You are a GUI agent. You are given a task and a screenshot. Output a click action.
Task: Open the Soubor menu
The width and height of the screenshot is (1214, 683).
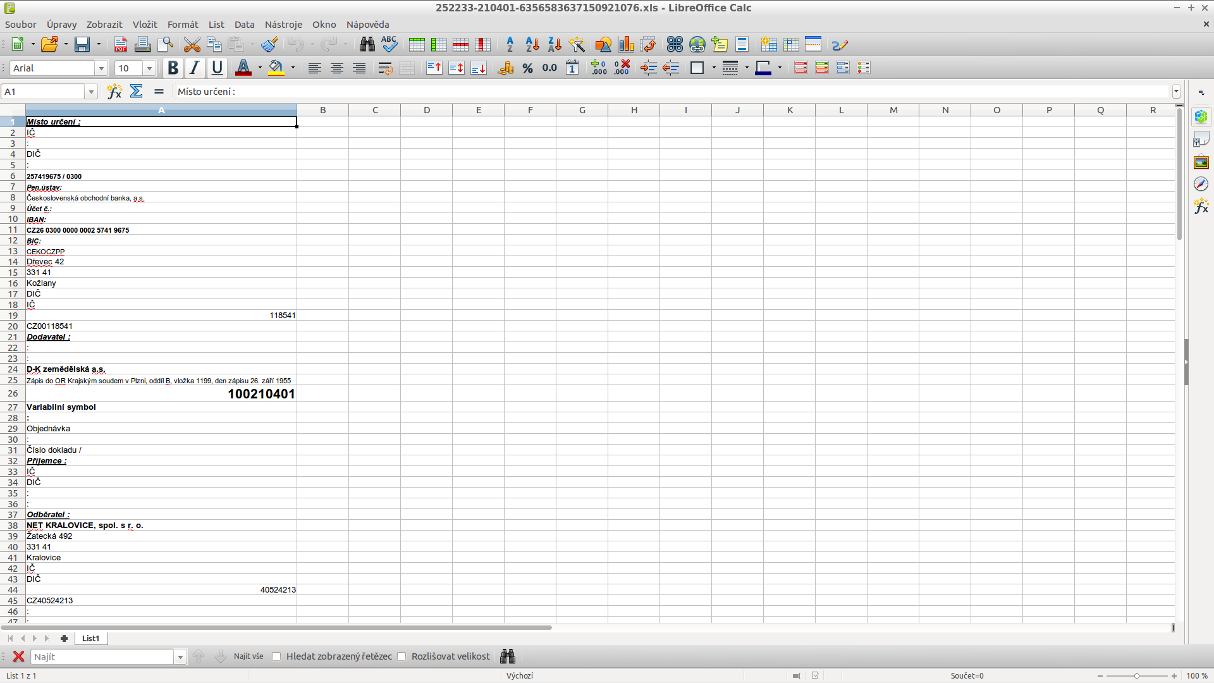point(21,25)
